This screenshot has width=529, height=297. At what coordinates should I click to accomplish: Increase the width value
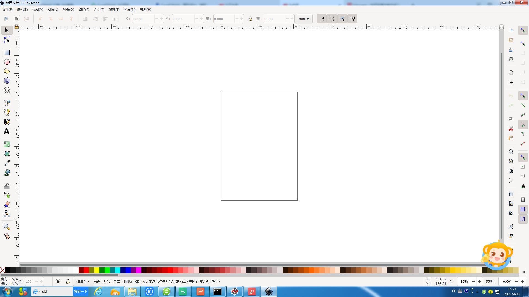[x=242, y=19]
